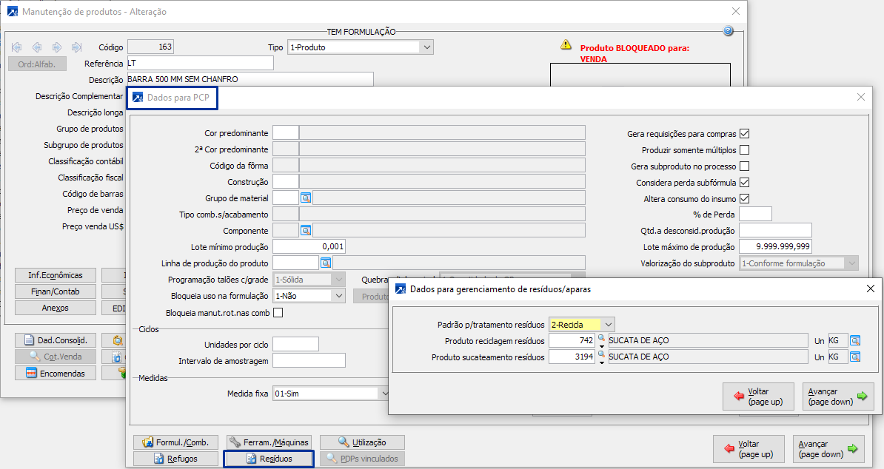
Task: Go to the first record navigation arrow
Action: [x=17, y=47]
